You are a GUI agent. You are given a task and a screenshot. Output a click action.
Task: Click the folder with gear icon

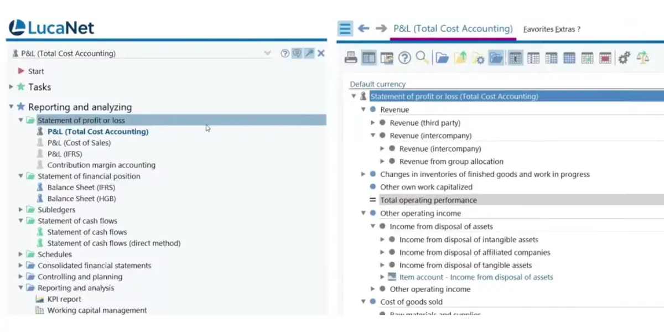[478, 58]
